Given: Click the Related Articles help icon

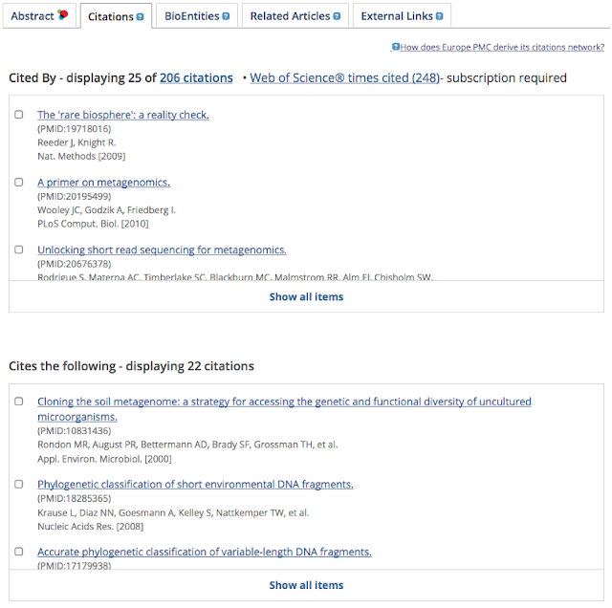Looking at the screenshot, I should (x=339, y=16).
